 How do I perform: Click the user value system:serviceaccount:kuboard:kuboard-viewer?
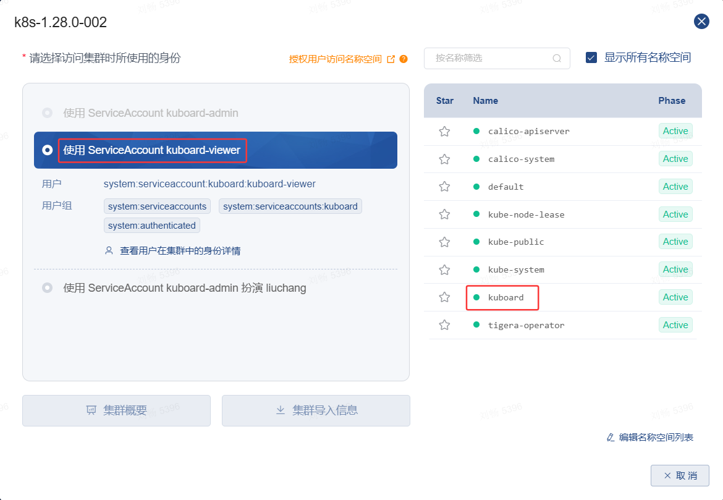209,184
